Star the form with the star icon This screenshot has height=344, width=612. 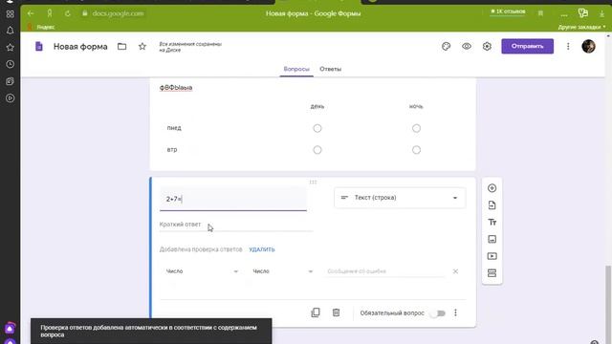(x=142, y=47)
